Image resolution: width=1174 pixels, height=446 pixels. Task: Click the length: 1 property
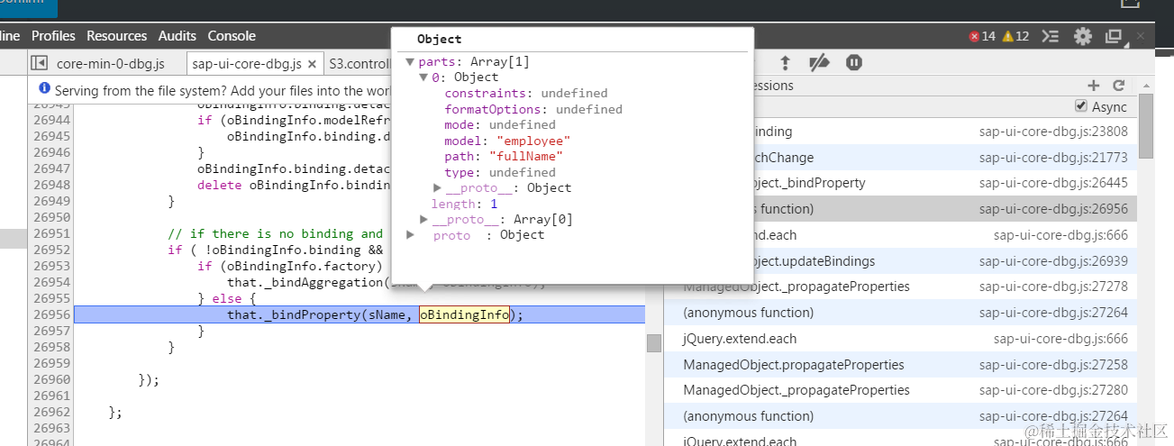point(464,204)
